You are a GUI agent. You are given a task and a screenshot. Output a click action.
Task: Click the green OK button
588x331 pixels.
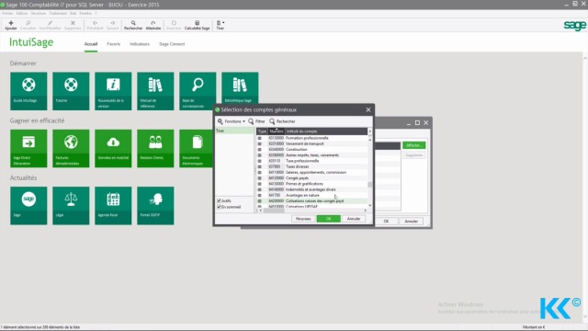pos(329,219)
